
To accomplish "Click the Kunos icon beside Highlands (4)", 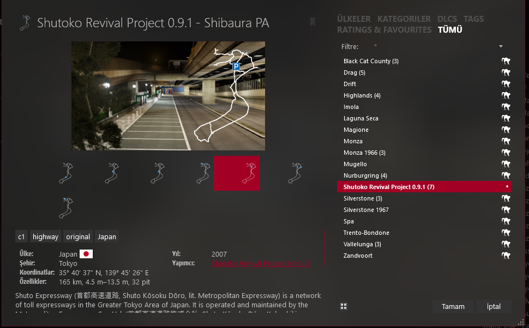I will pyautogui.click(x=506, y=95).
